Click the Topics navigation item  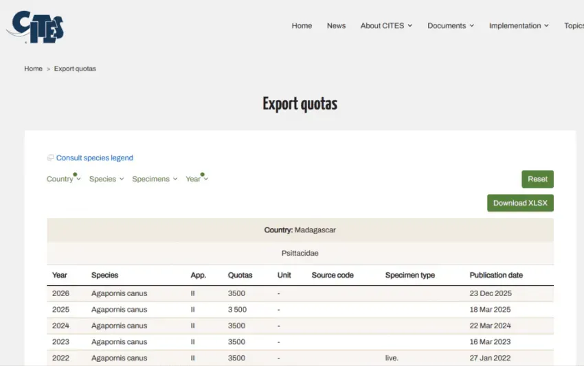[x=574, y=25]
